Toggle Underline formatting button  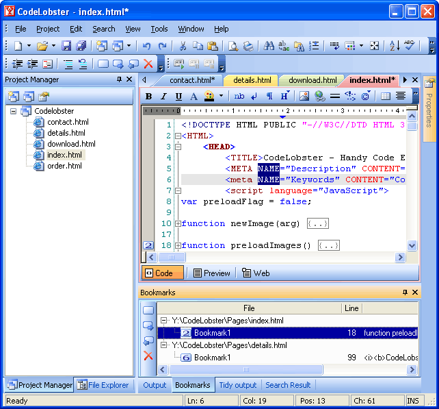[178, 97]
